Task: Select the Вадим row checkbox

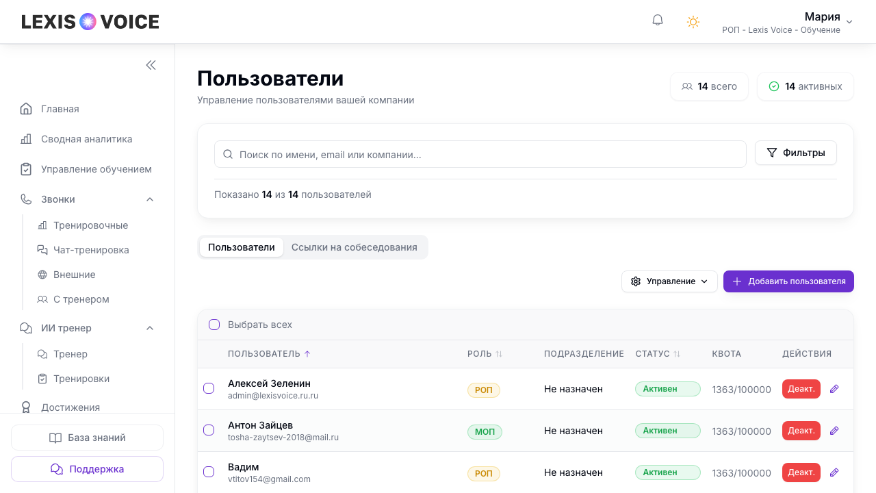Action: pyautogui.click(x=209, y=472)
